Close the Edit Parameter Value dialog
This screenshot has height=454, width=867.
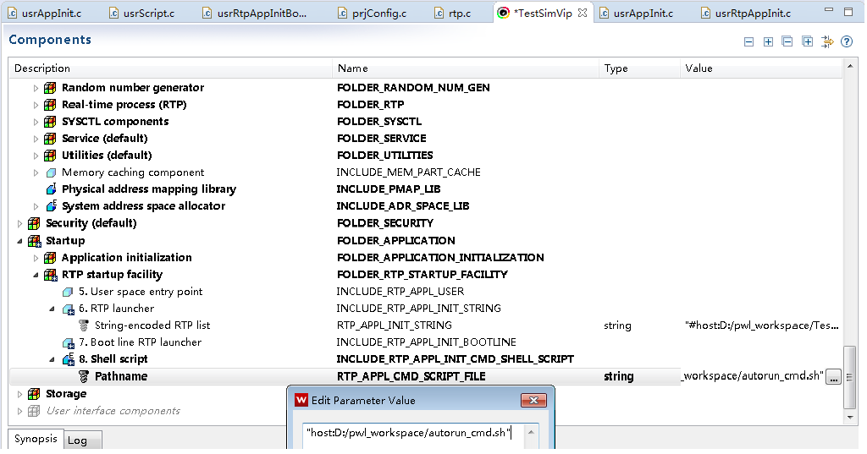point(533,400)
